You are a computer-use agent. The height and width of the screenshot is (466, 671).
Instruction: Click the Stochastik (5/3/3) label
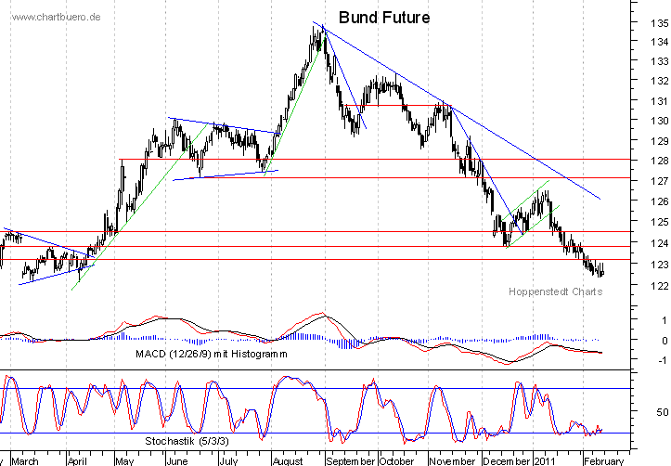point(187,441)
